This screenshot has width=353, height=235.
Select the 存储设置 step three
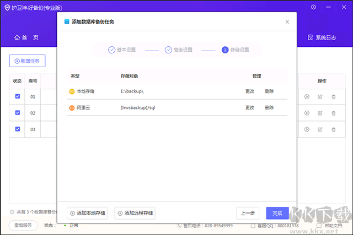(236, 50)
